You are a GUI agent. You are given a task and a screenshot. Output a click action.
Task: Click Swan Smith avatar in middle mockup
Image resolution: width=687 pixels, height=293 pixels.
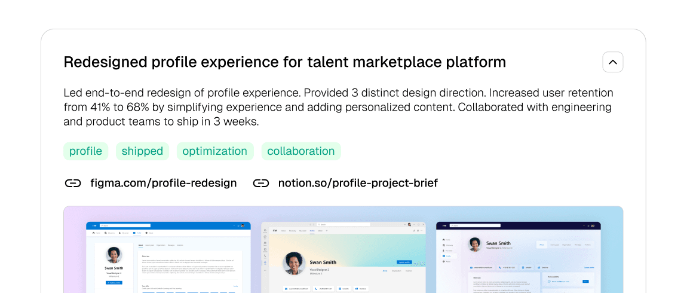tap(294, 264)
